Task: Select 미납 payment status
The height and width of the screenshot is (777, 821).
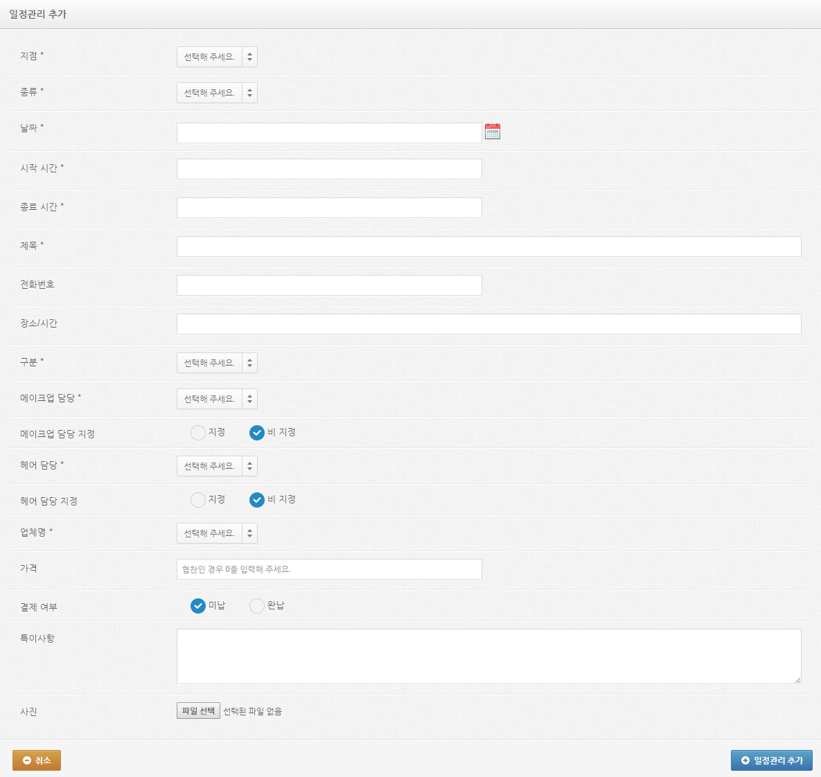Action: point(198,606)
